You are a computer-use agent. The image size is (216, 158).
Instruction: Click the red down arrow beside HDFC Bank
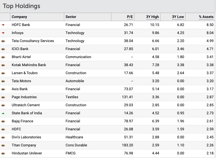pos(3,25)
